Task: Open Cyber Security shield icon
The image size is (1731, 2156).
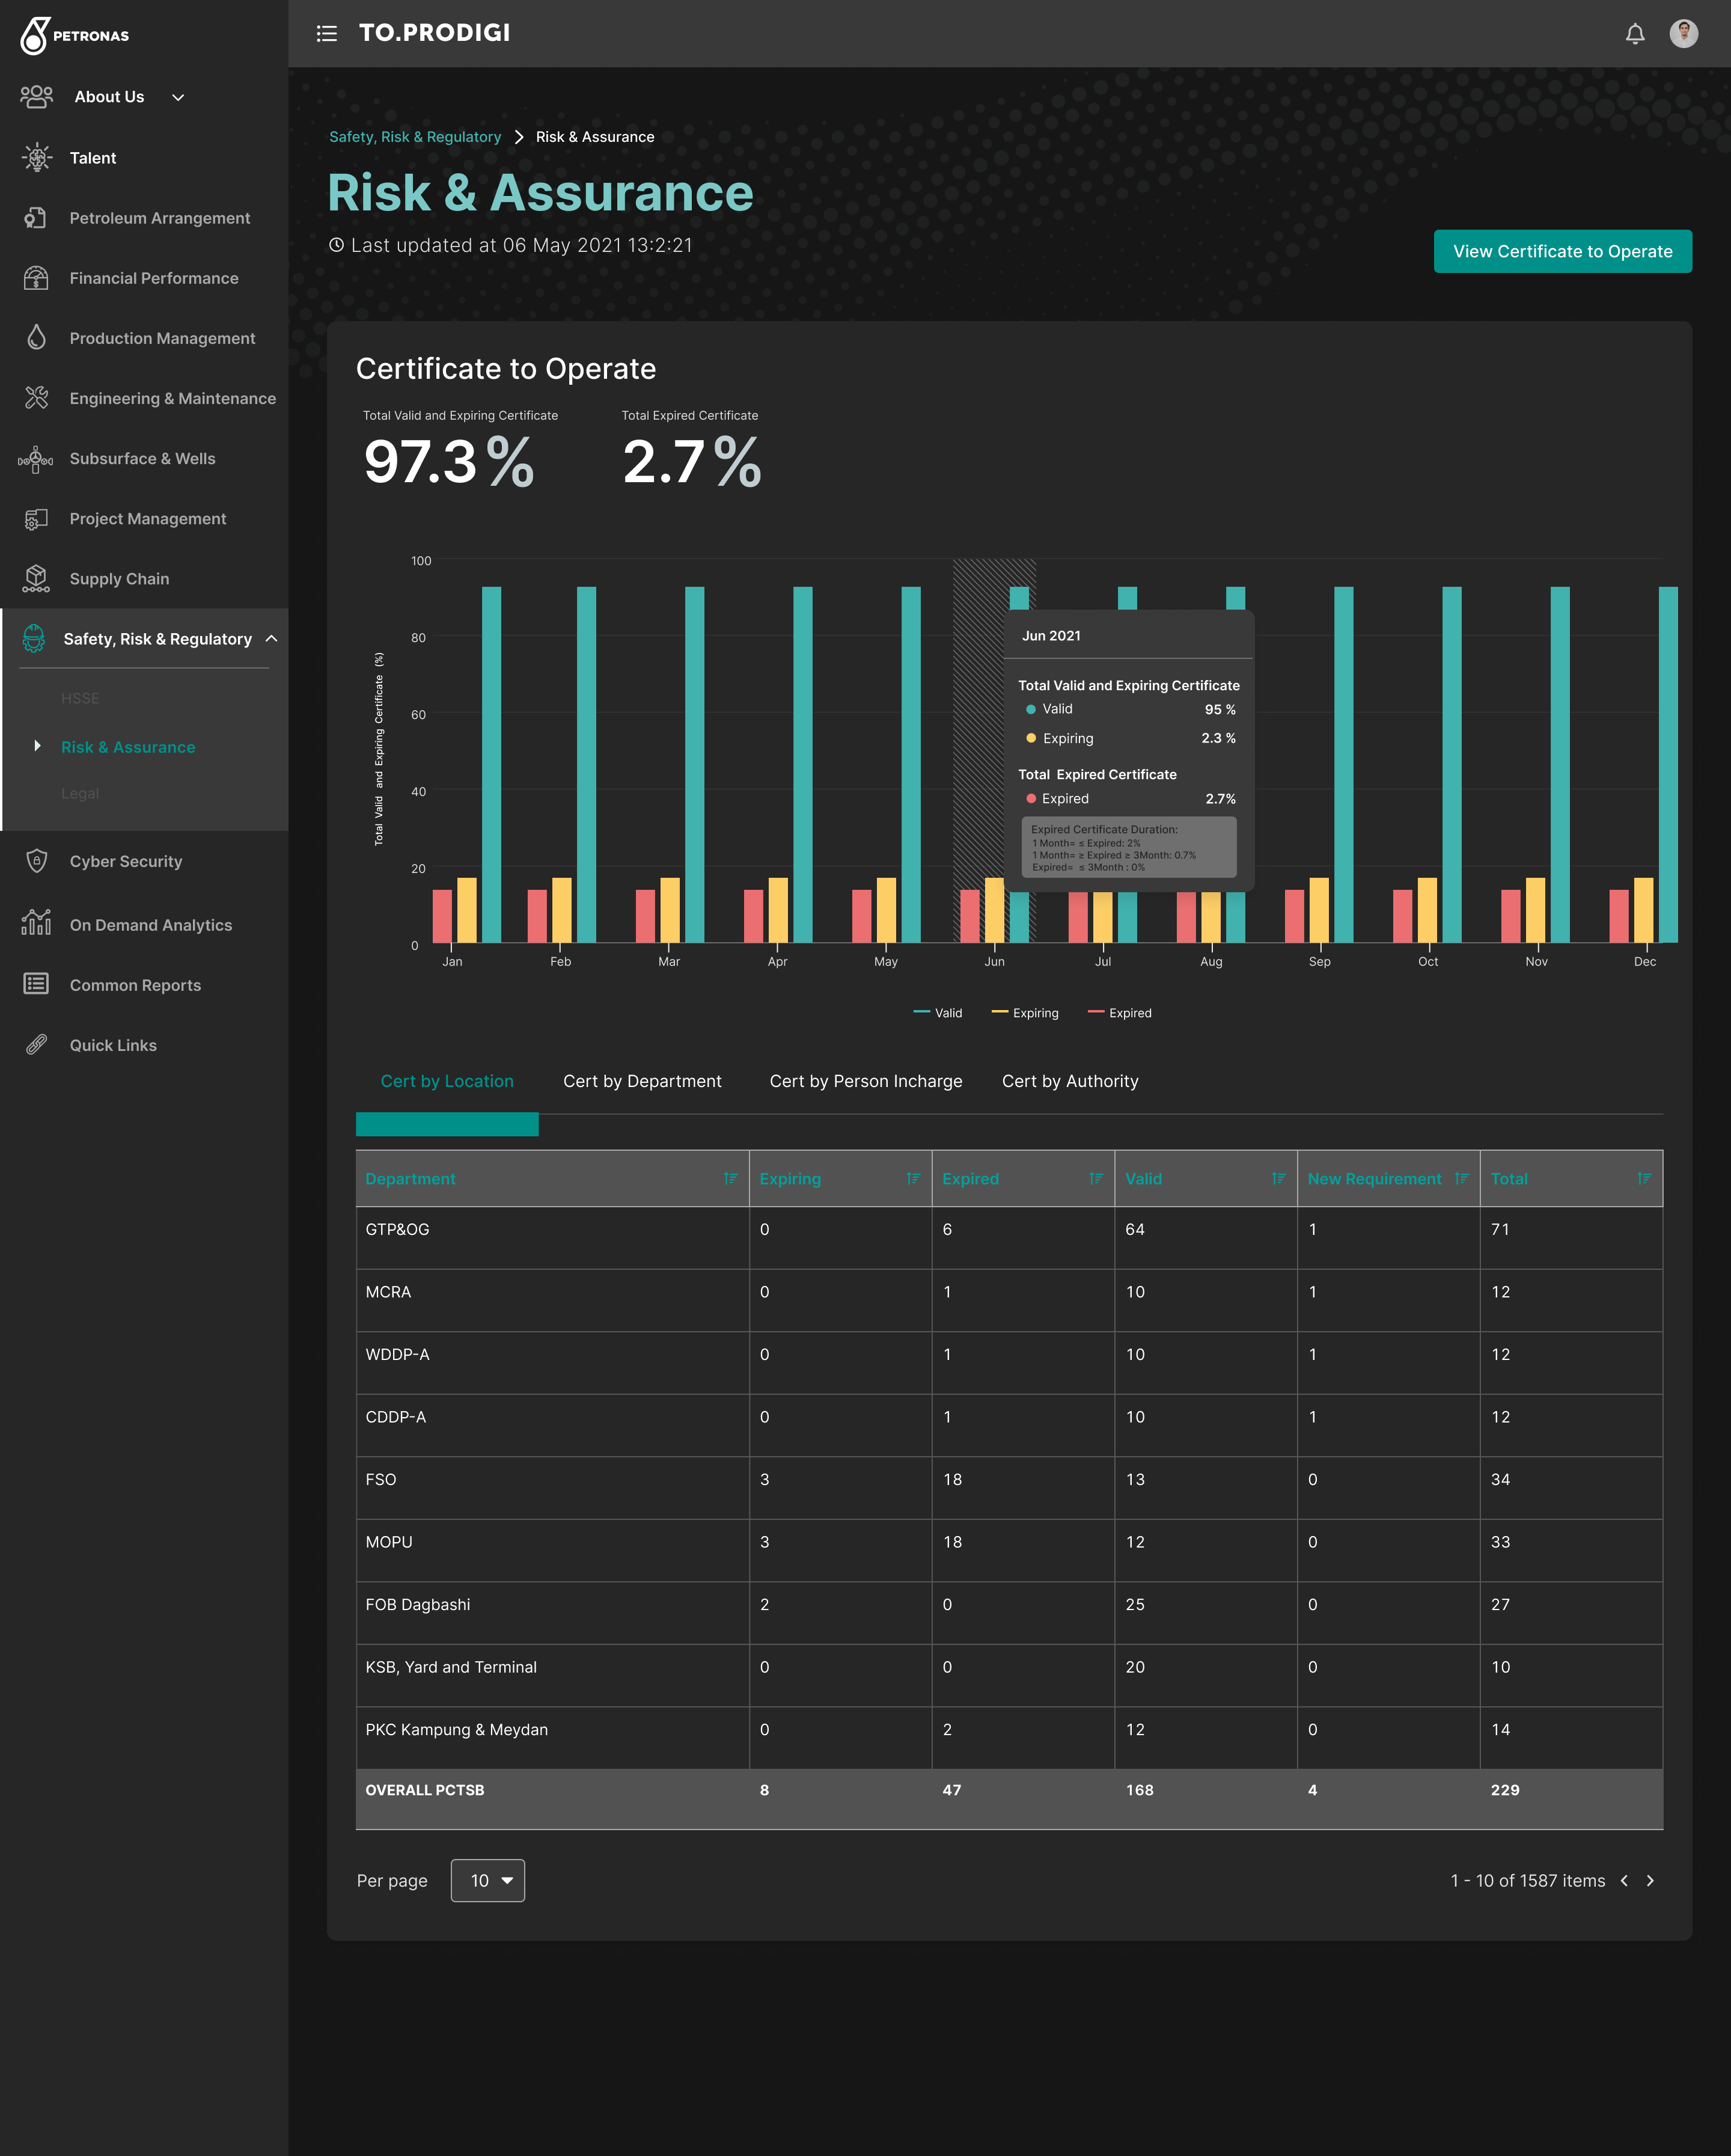Action: point(37,861)
